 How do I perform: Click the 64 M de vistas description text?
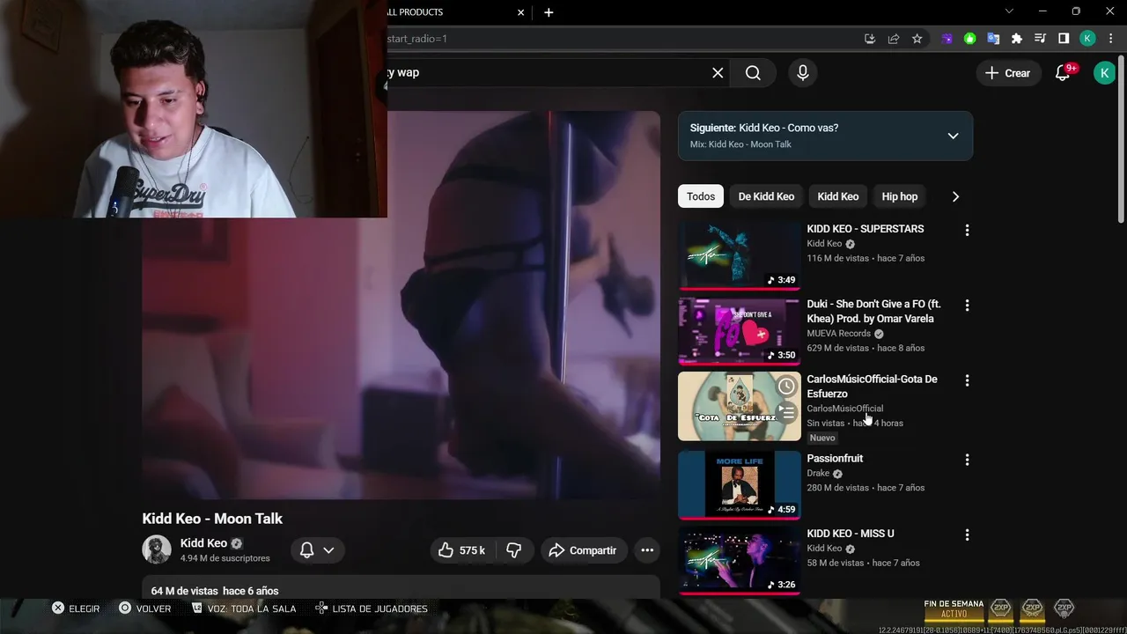tap(215, 591)
